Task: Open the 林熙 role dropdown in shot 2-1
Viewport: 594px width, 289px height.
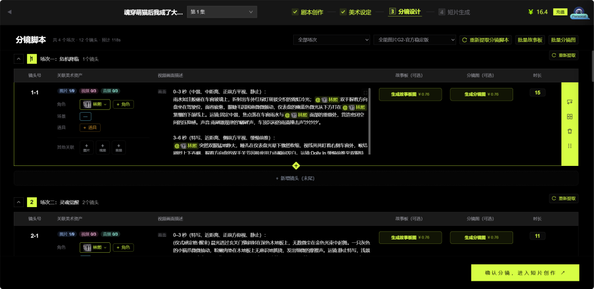Action: (95, 247)
